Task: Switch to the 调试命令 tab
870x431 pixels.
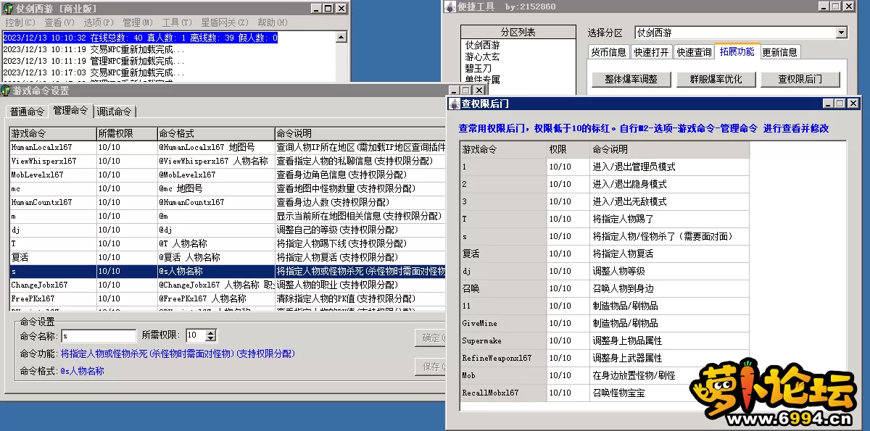Action: click(115, 112)
